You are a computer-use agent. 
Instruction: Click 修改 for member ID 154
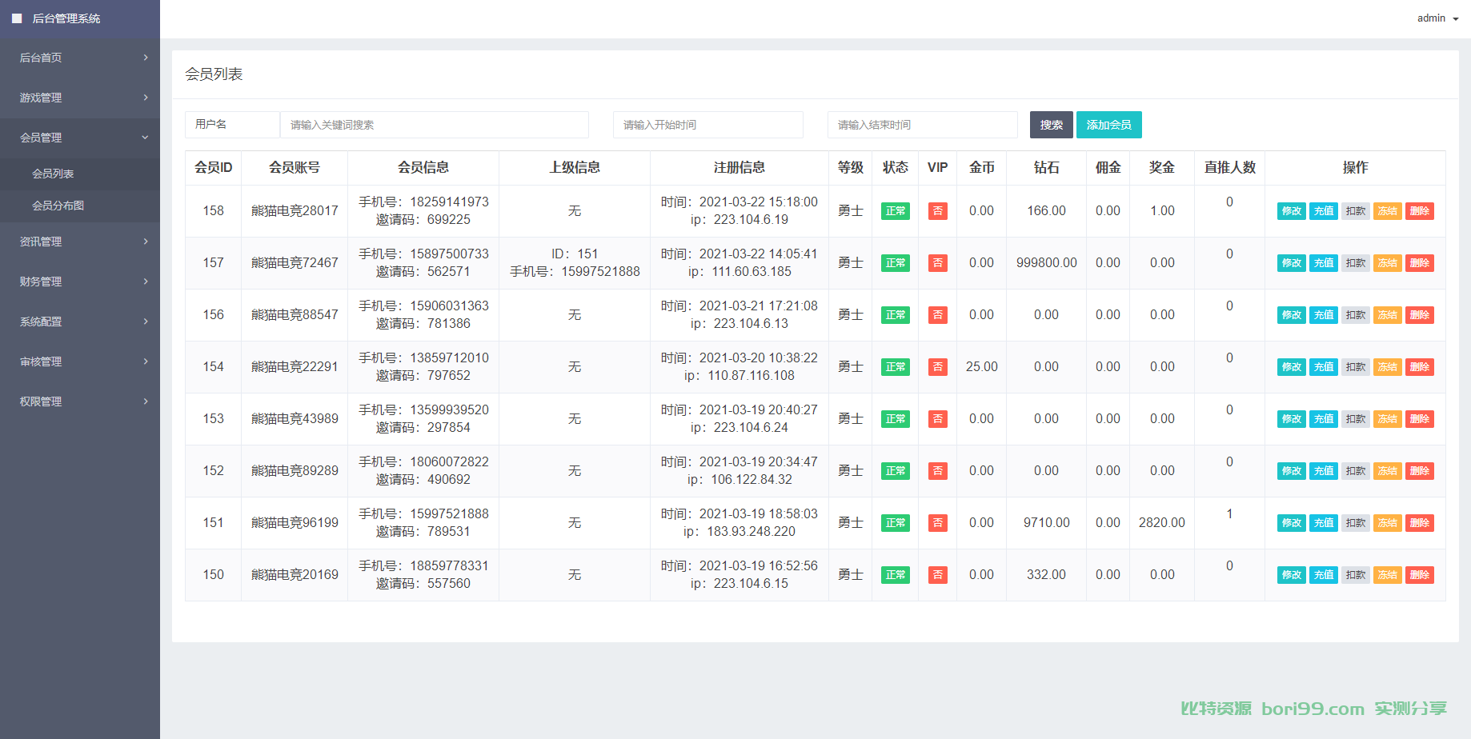(x=1292, y=367)
